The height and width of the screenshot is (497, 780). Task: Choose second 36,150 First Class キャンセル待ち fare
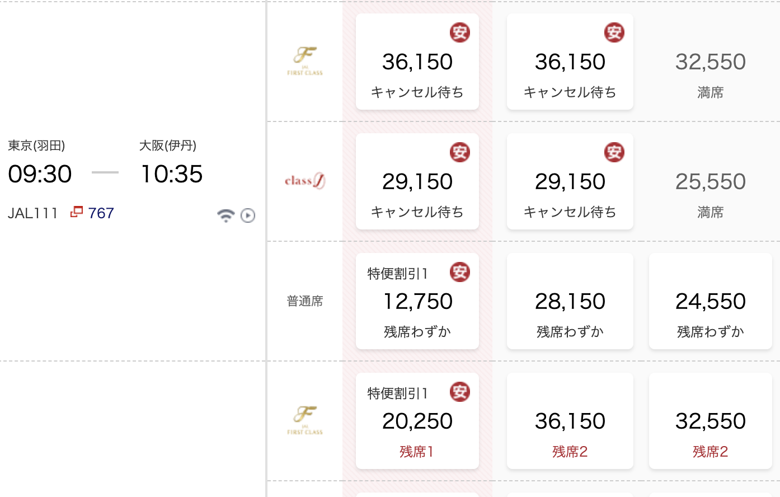pyautogui.click(x=570, y=62)
